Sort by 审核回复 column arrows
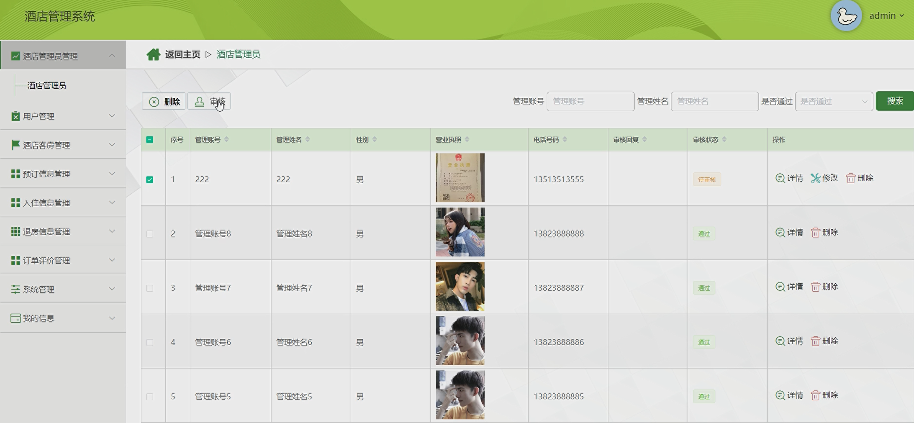914x423 pixels. click(x=644, y=139)
